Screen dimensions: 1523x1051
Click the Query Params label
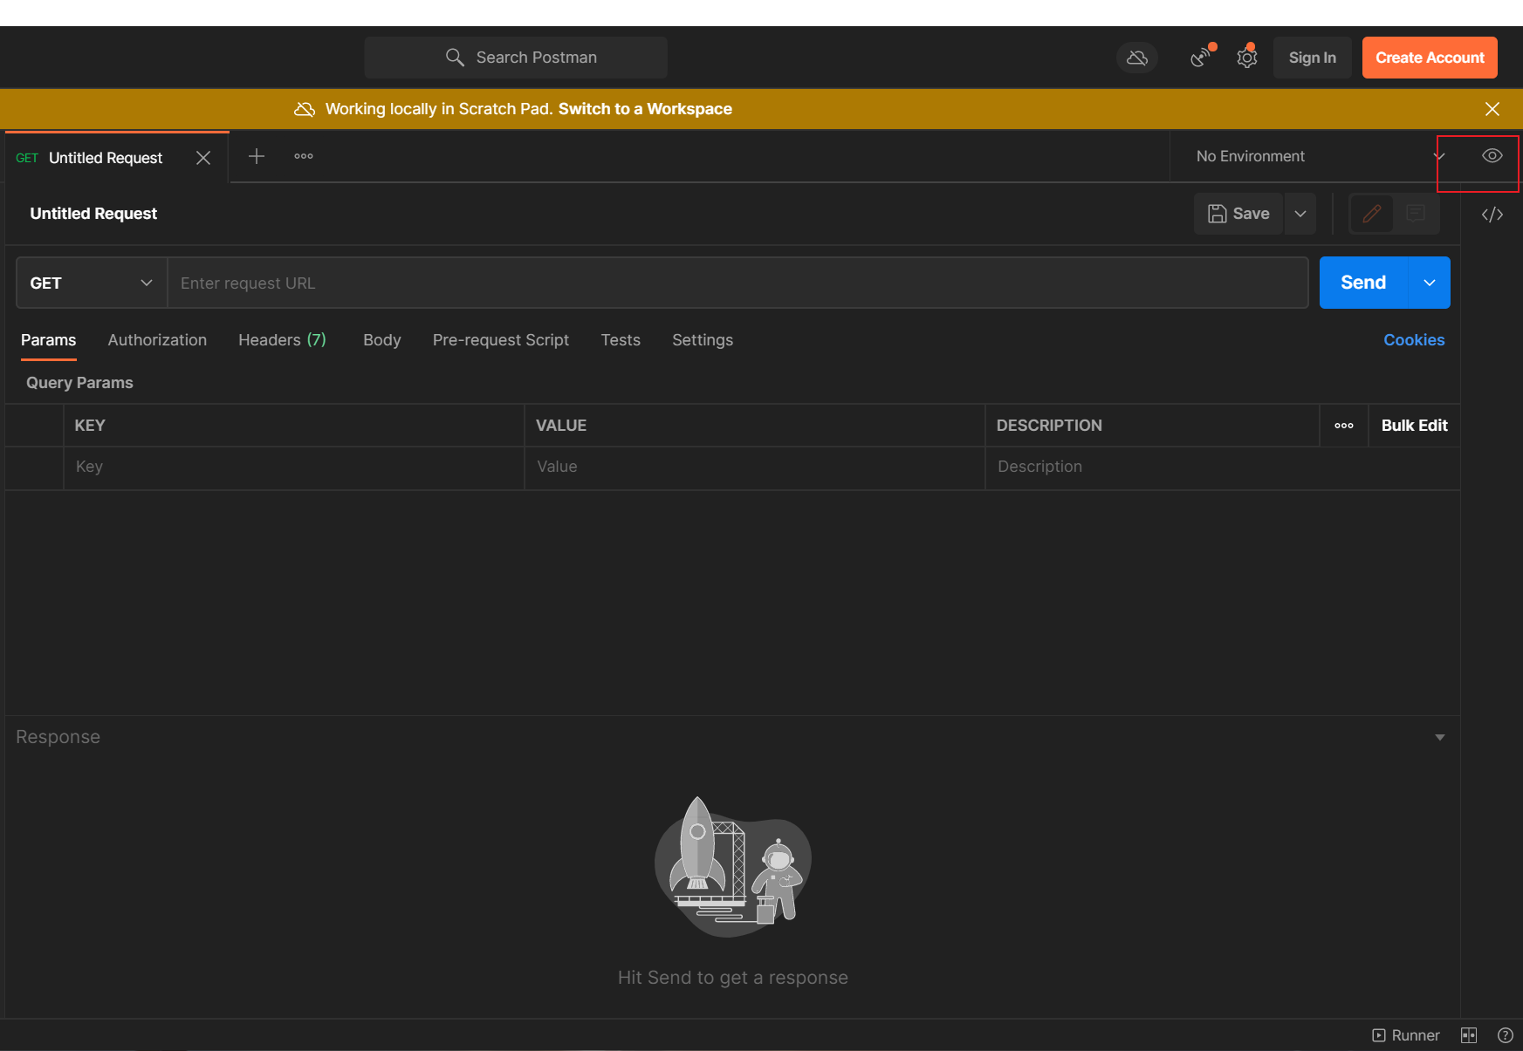click(79, 383)
